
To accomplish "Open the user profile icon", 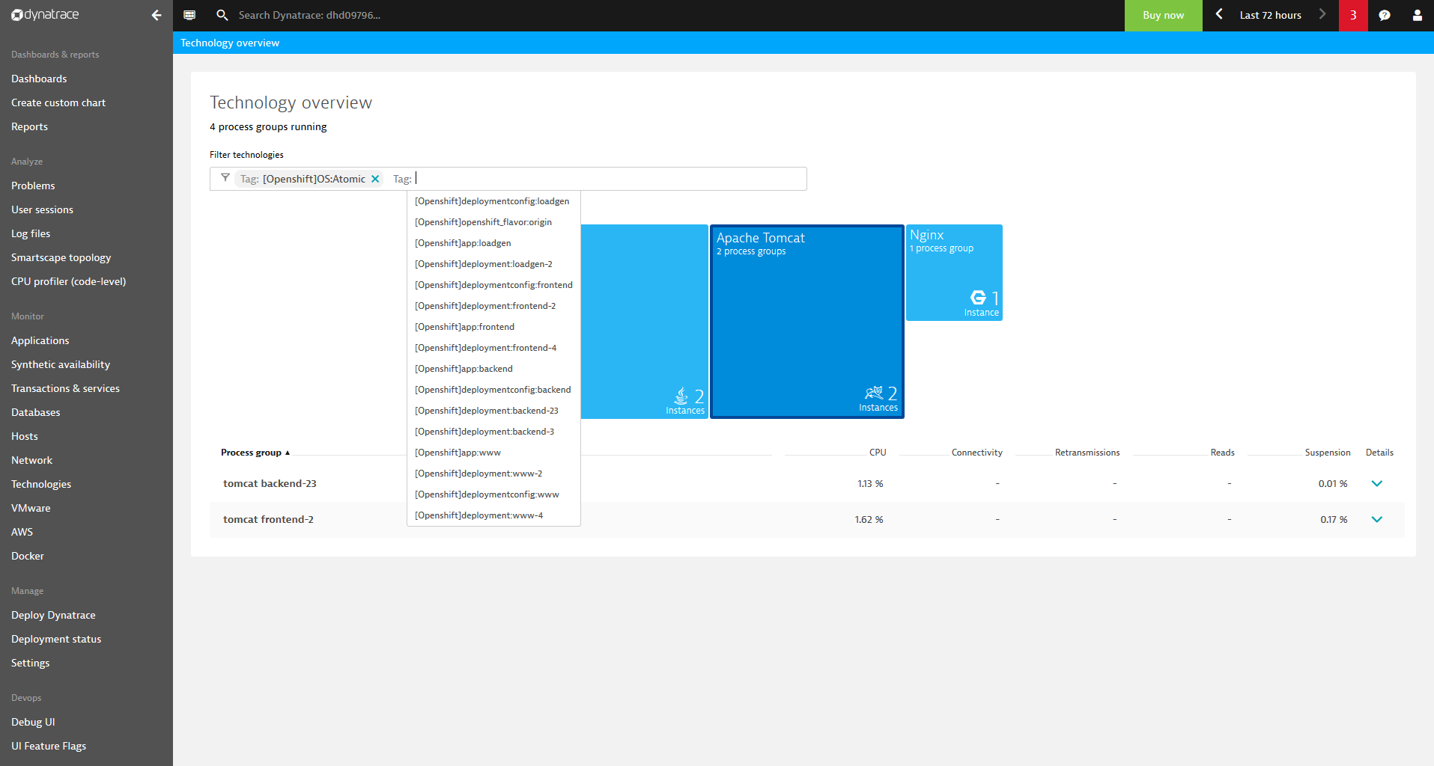I will (x=1417, y=15).
